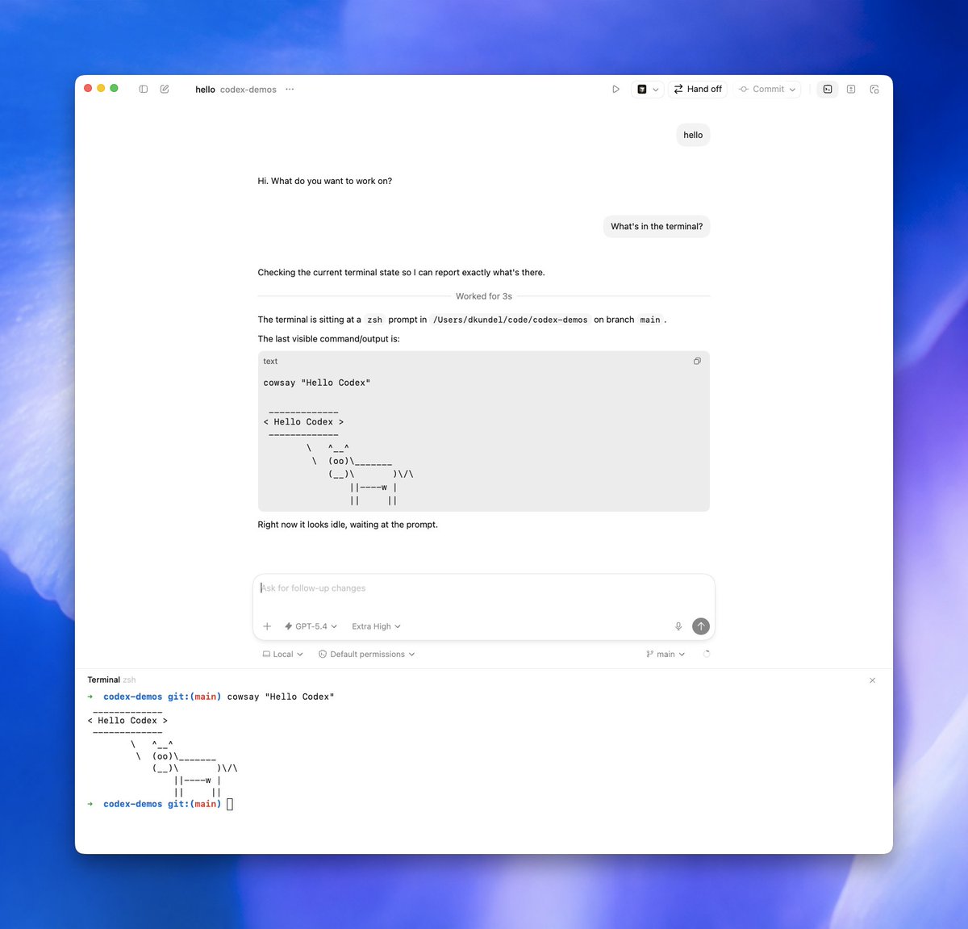The image size is (968, 929).
Task: Open the editor app dropdown in toolbar
Action: (x=648, y=89)
